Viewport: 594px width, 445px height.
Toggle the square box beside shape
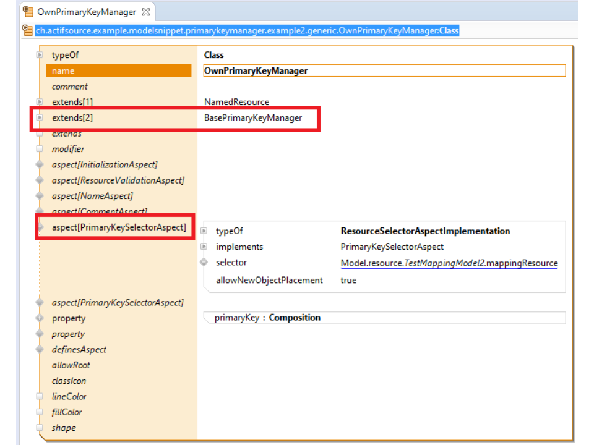40,428
